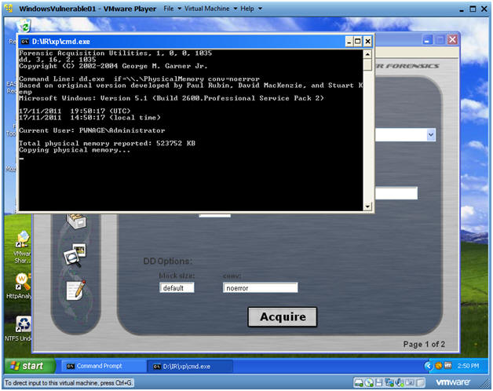Click the VMware CD/DVD drive status icon
This screenshot has height=391, width=493.
point(369,383)
